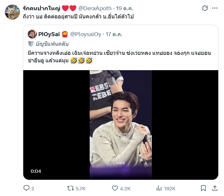Open quoted tweet's 17 ต.ค. timestamp
224x196 pixels.
coord(114,34)
